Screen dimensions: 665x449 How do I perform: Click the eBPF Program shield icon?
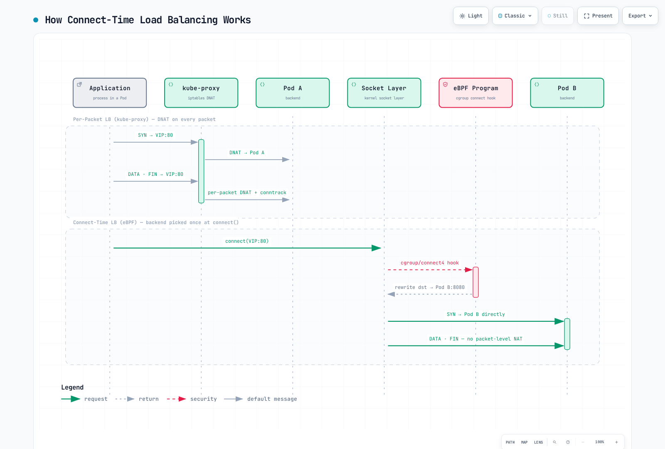(445, 84)
